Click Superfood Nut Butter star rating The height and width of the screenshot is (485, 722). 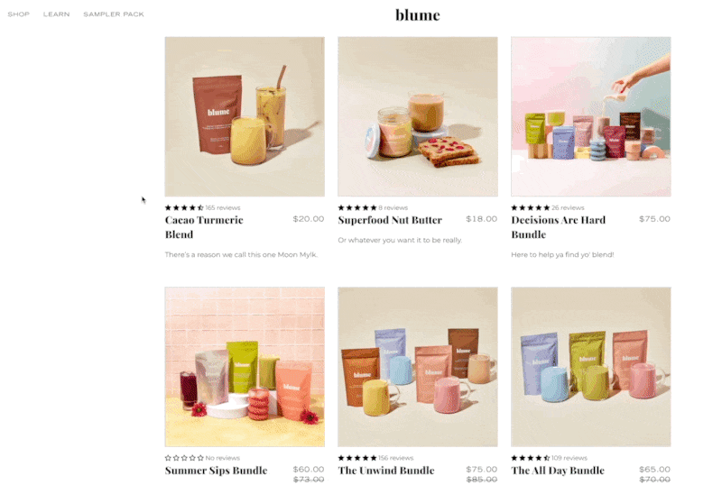(357, 207)
